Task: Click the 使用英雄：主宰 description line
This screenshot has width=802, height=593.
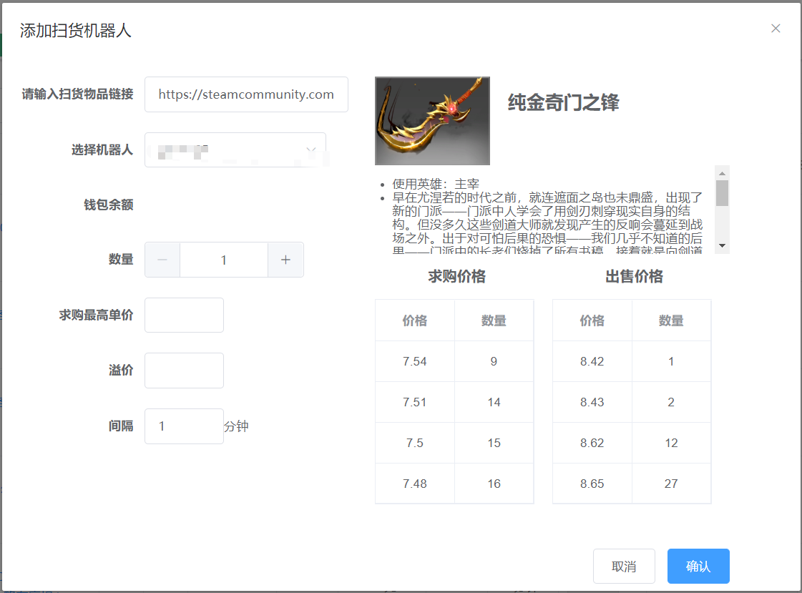Action: click(436, 184)
